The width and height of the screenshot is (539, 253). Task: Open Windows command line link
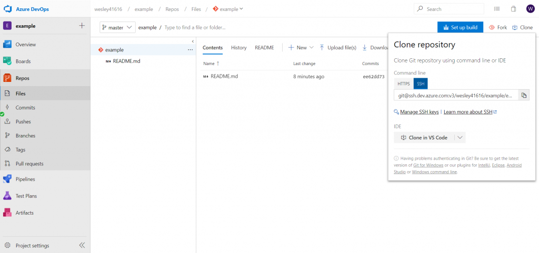(434, 172)
